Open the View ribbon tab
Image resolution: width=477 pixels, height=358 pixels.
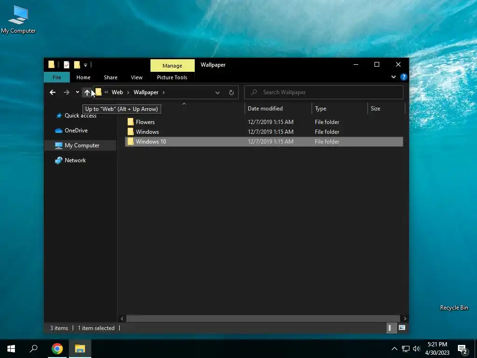[x=136, y=77]
